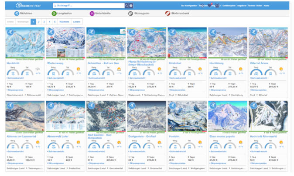This screenshot has width=294, height=176.
Task: Open Ski-Konfigurator in top bar
Action: tap(189, 6)
